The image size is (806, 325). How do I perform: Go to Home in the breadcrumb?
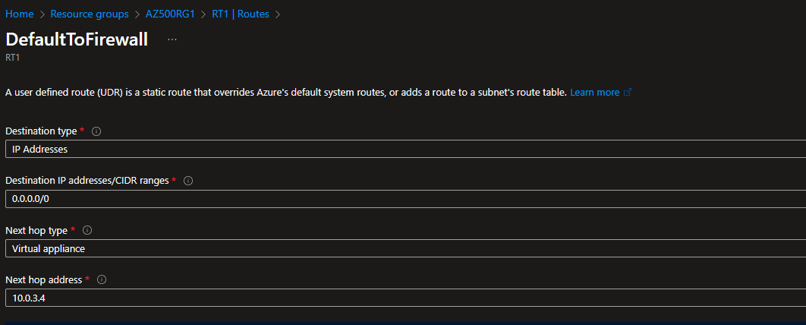pyautogui.click(x=19, y=14)
